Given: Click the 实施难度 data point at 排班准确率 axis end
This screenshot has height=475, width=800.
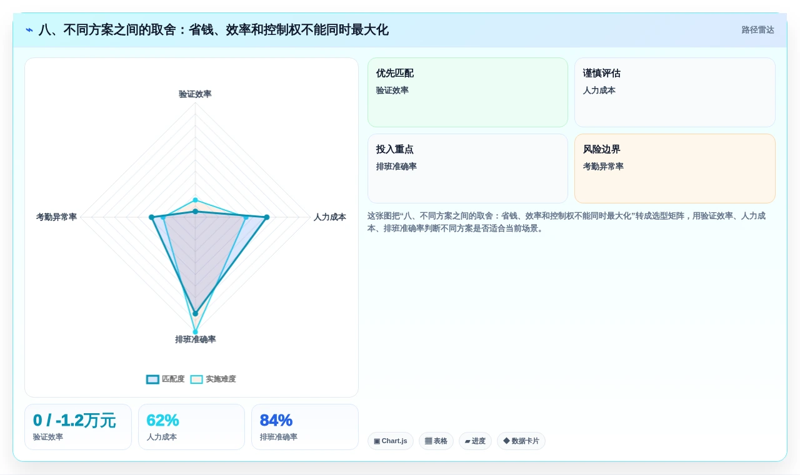Looking at the screenshot, I should 195,331.
